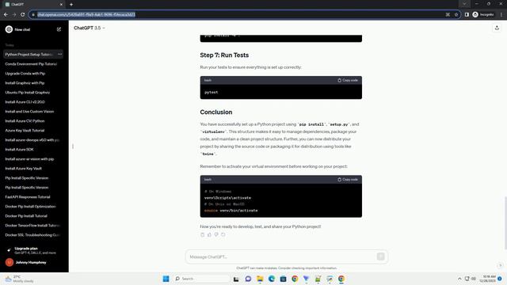Image resolution: width=507 pixels, height=285 pixels.
Task: Reload the page with the refresh icon
Action: pos(22,14)
